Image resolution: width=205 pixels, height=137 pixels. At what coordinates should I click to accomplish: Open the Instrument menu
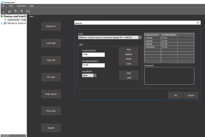click(x=21, y=6)
